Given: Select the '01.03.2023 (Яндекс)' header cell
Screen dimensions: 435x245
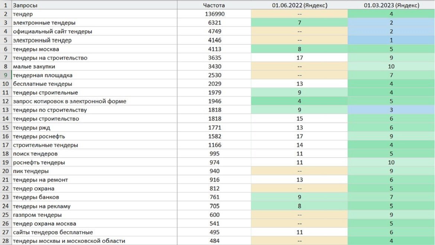Looking at the screenshot, I should (391, 5).
